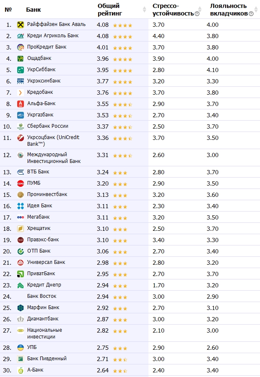
Task: Click the Diamantbank logo icon
Action: (21, 319)
